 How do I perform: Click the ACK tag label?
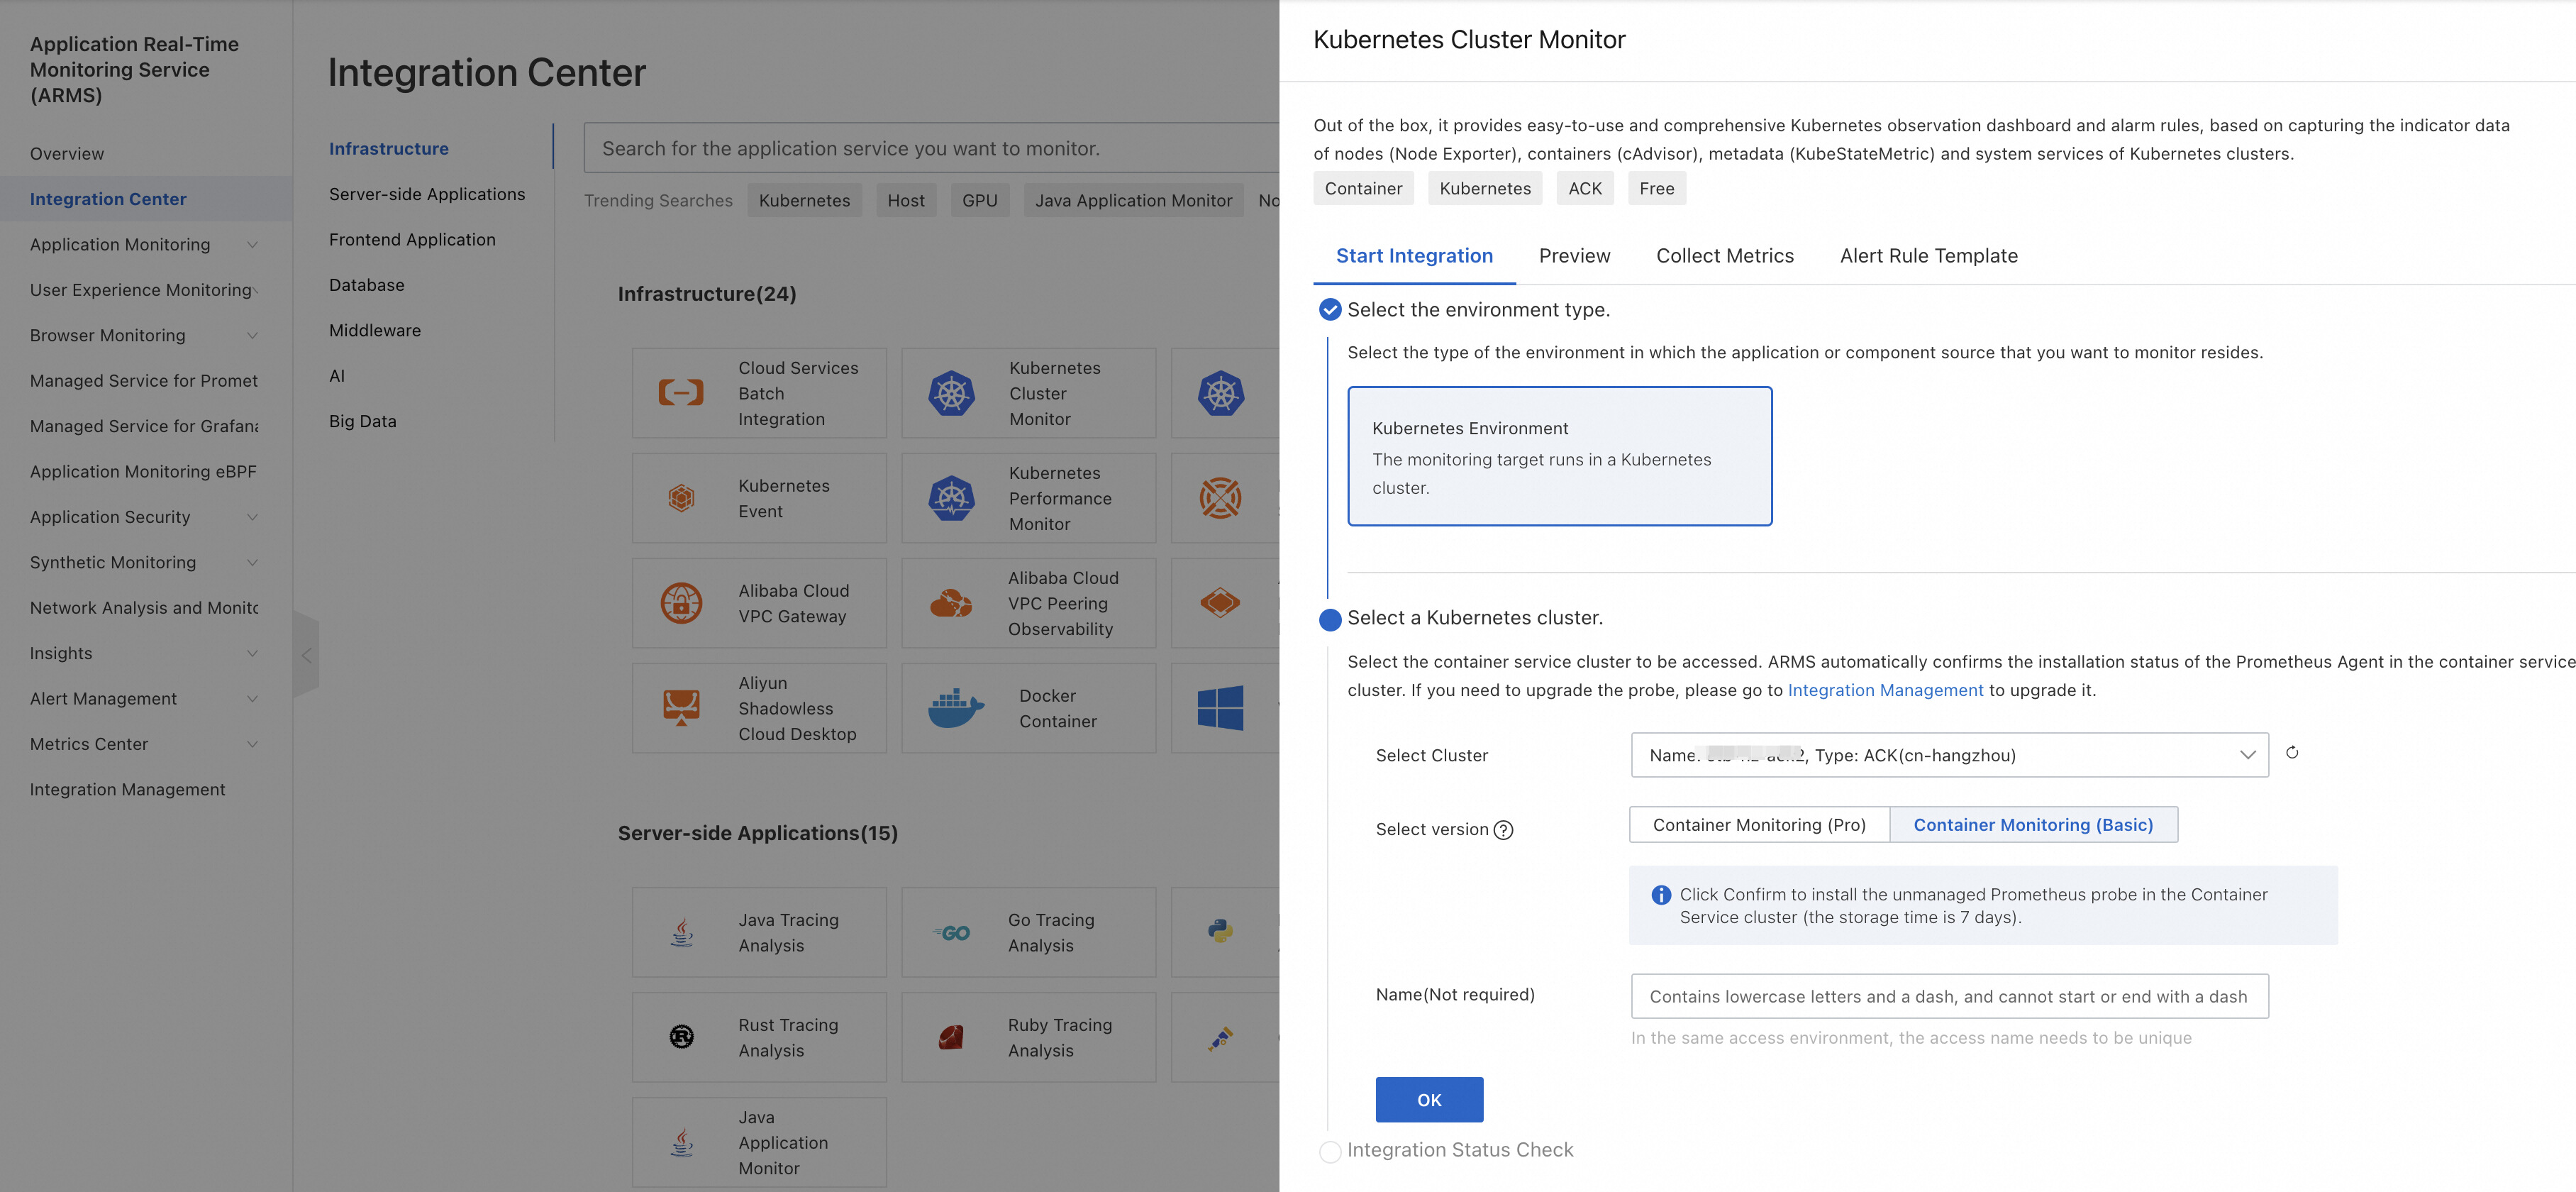(x=1584, y=188)
